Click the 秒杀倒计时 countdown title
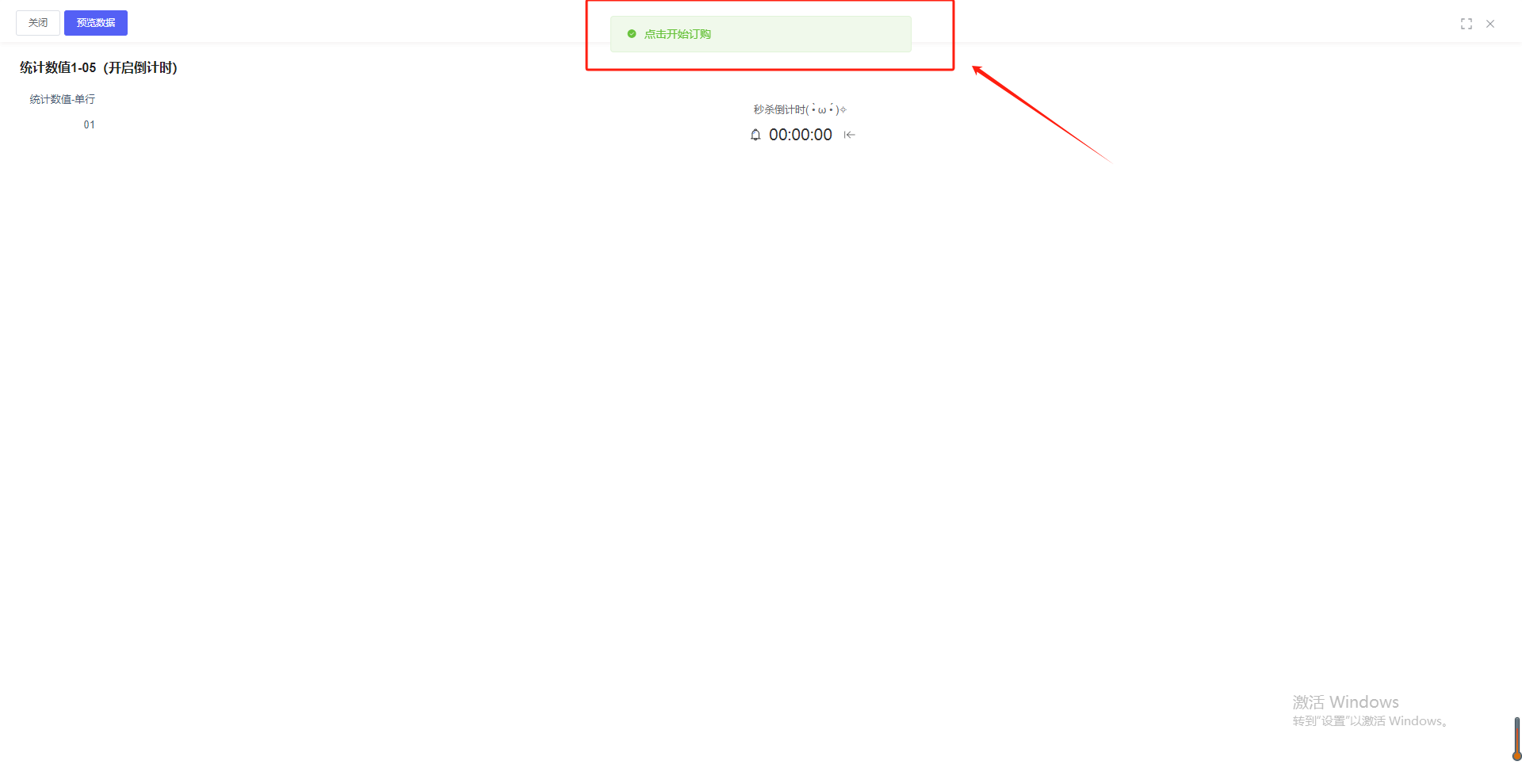The height and width of the screenshot is (768, 1522). tap(780, 109)
